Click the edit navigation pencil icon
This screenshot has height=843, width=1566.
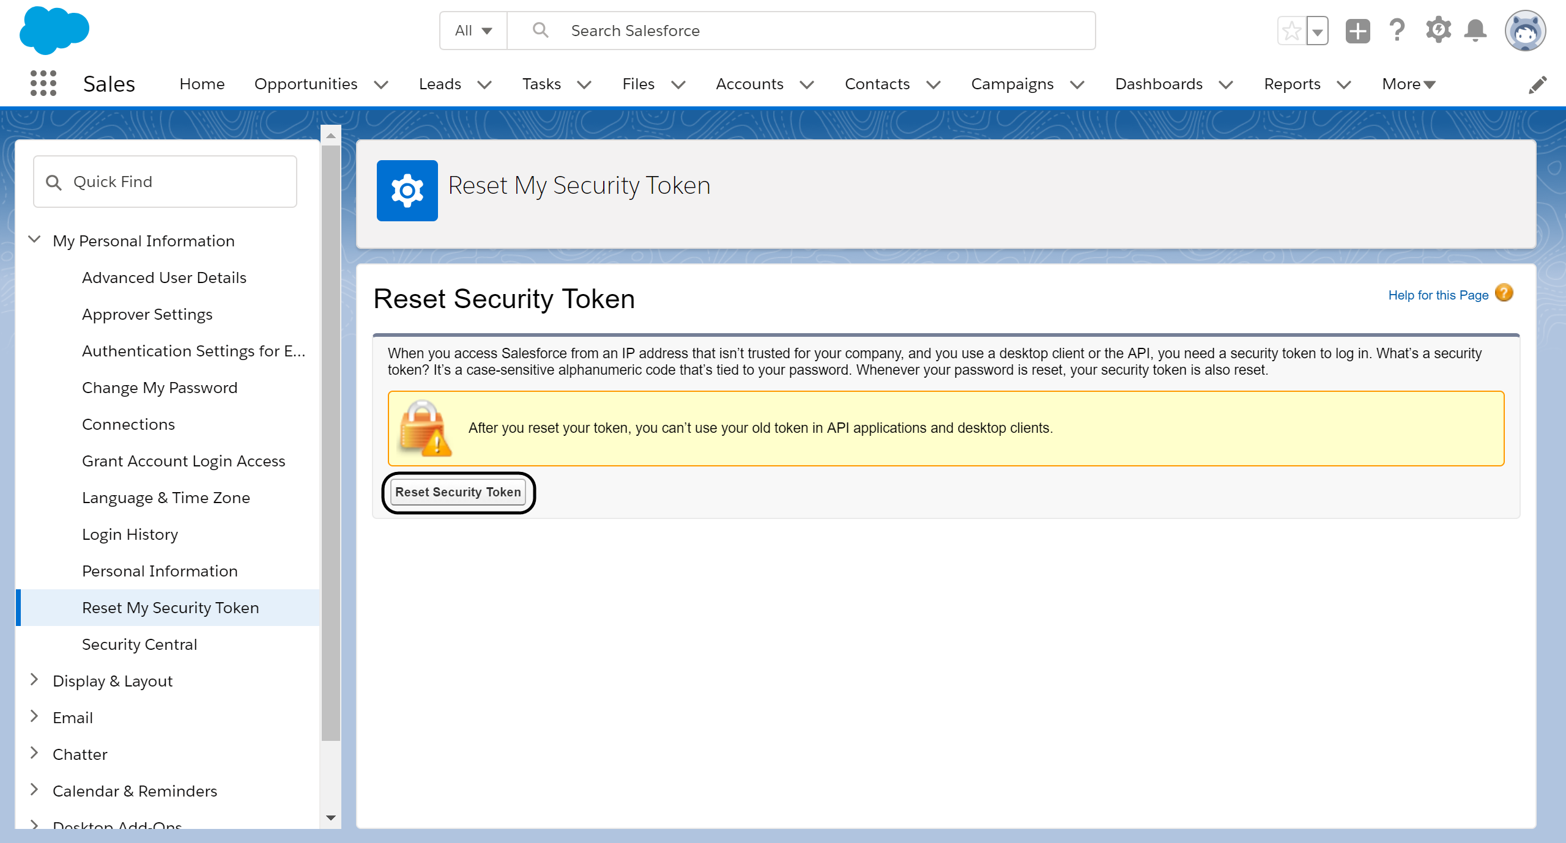coord(1538,84)
